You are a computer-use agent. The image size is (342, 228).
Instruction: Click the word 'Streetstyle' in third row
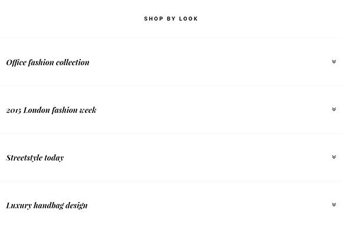(24, 158)
